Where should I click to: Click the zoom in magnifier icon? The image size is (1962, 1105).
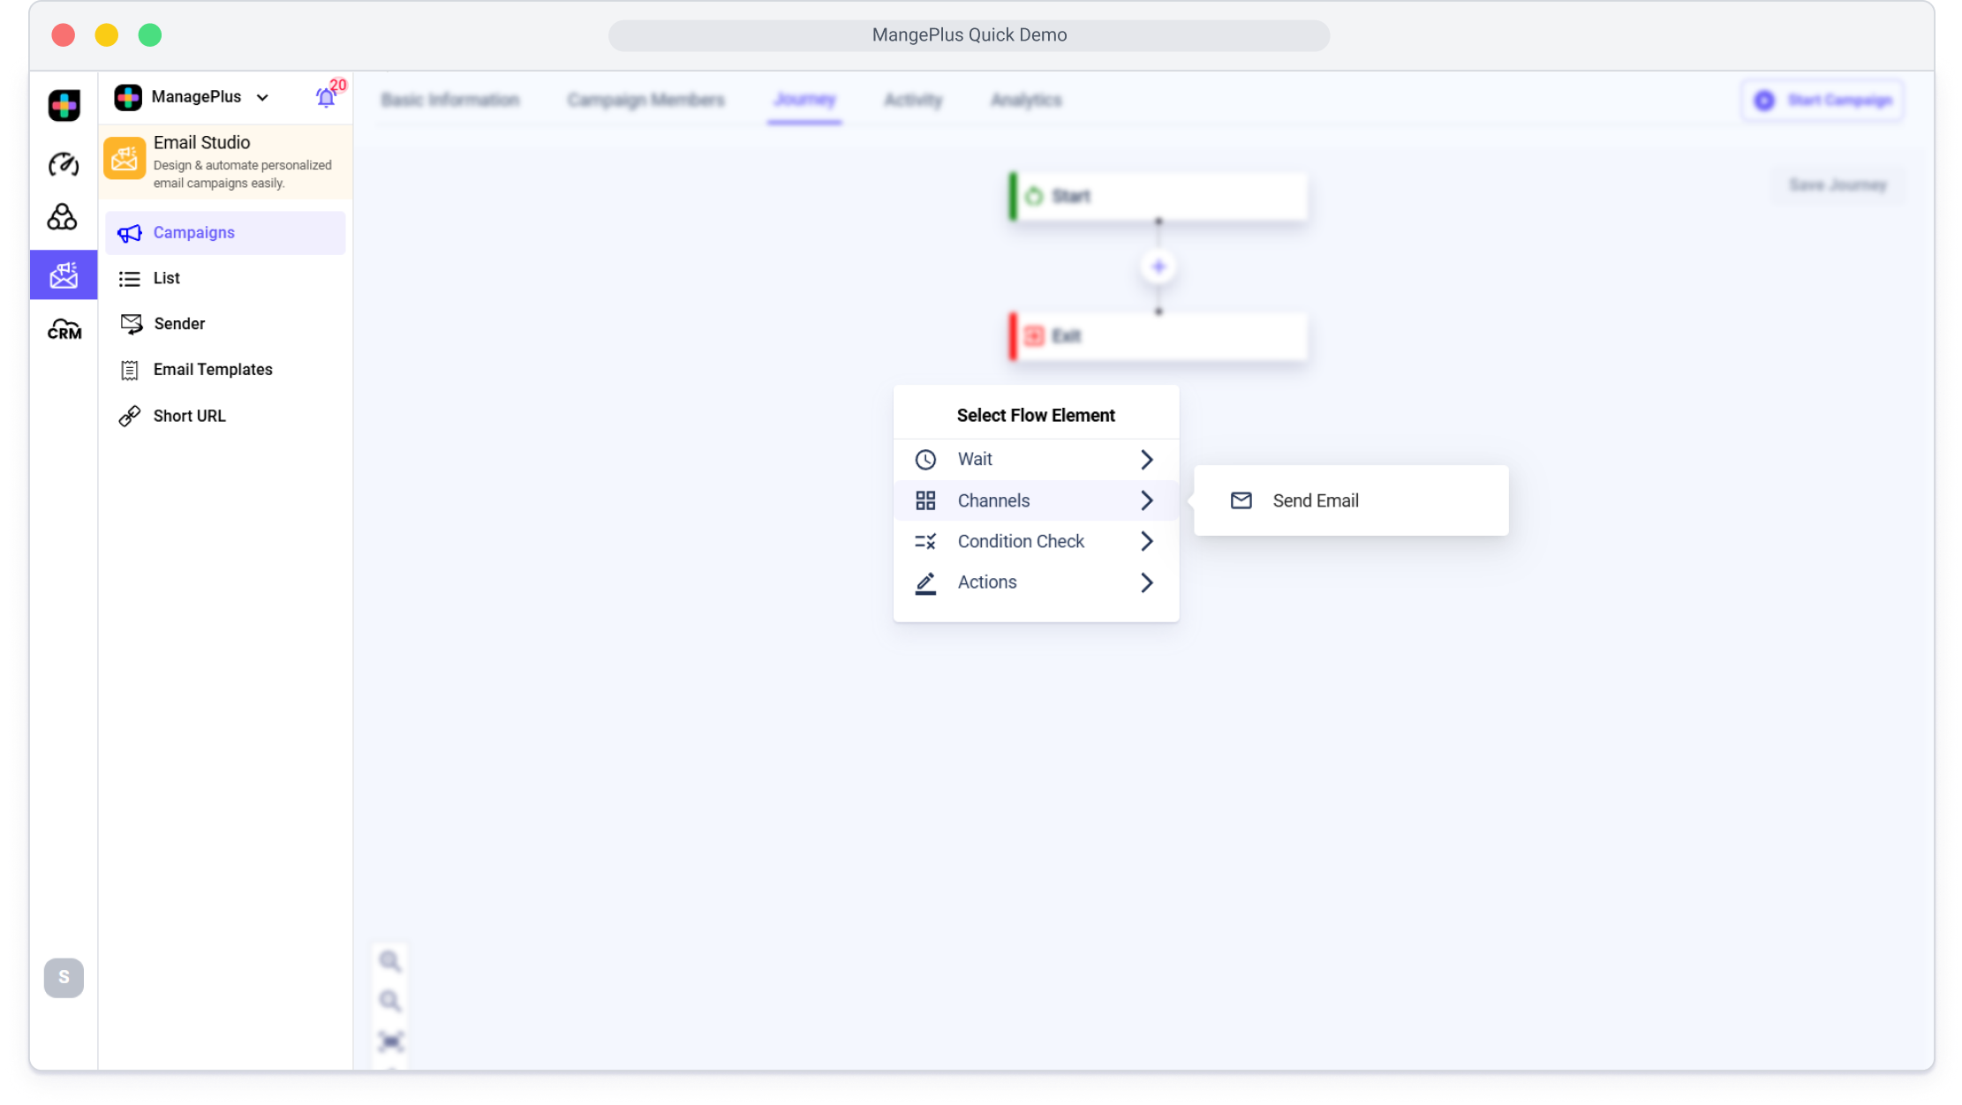click(389, 960)
